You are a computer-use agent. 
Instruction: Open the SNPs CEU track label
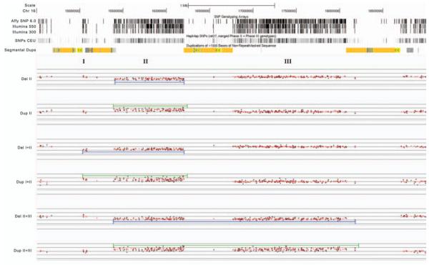click(x=26, y=41)
